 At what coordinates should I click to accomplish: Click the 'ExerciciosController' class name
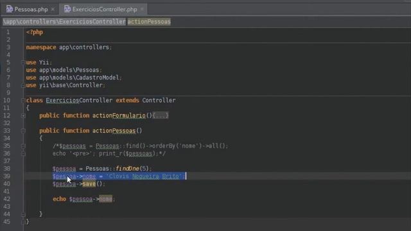pyautogui.click(x=79, y=100)
